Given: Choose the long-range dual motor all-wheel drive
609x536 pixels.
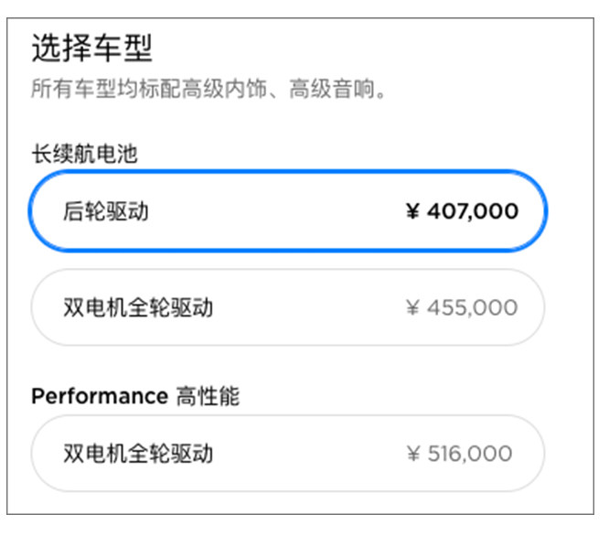Looking at the screenshot, I should pyautogui.click(x=288, y=307).
